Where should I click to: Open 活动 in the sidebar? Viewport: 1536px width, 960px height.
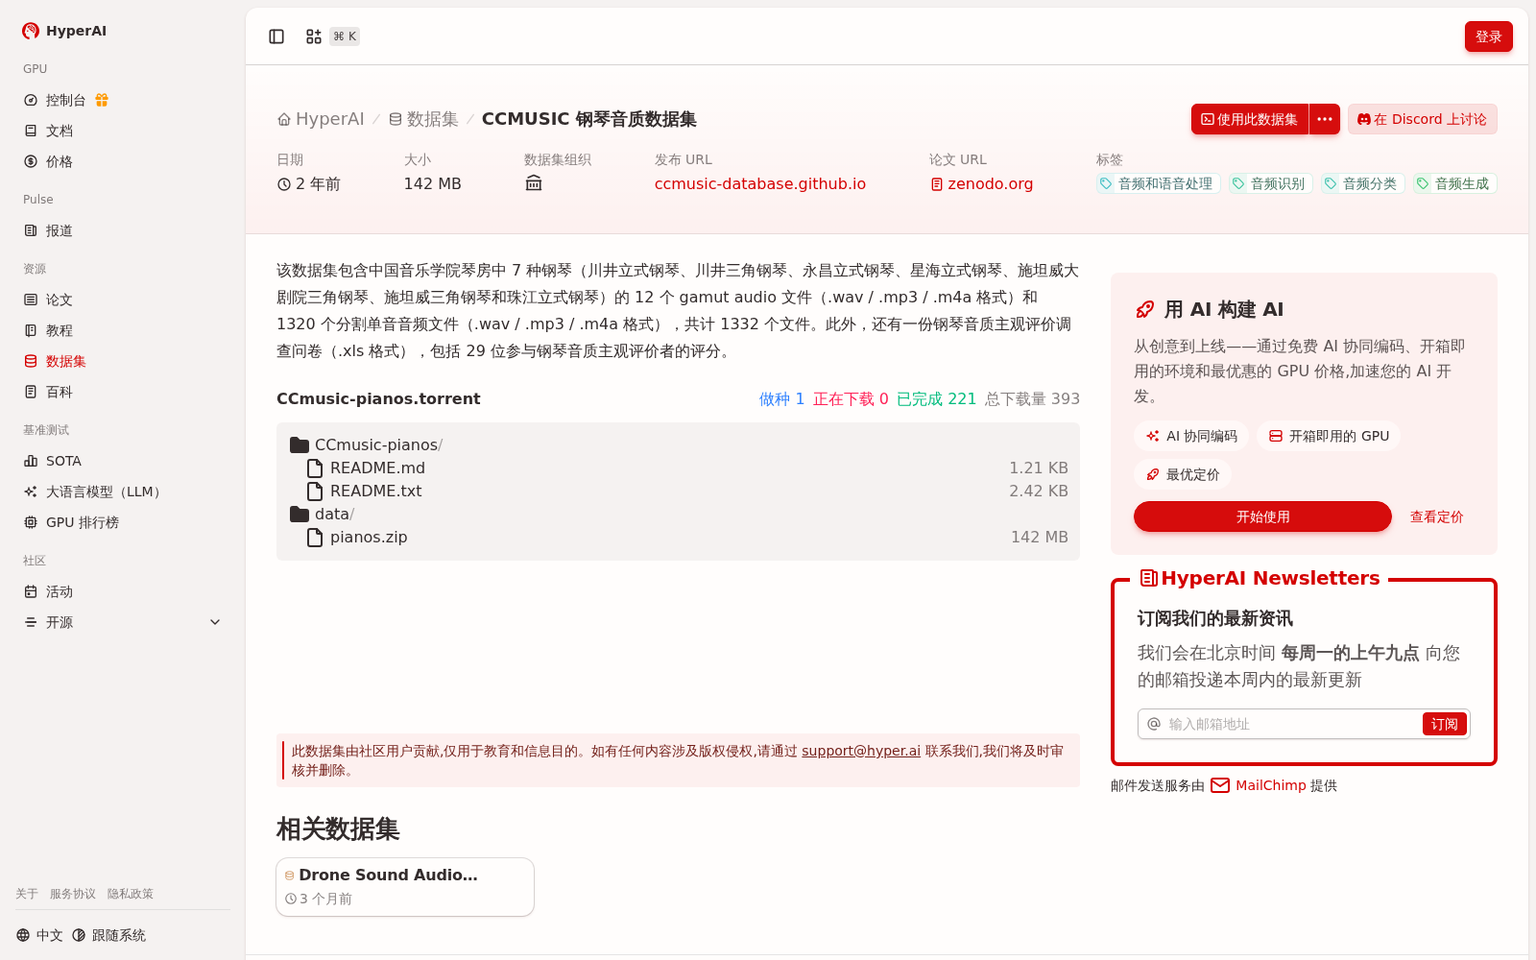(x=60, y=591)
